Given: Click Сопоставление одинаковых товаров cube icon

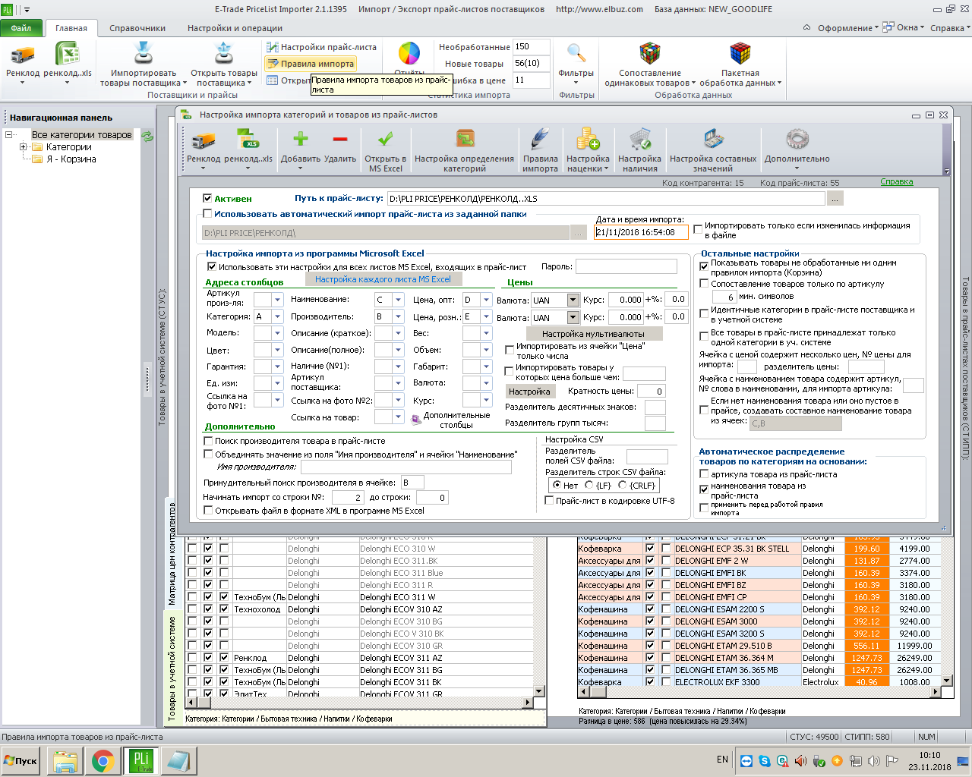Looking at the screenshot, I should coord(650,54).
